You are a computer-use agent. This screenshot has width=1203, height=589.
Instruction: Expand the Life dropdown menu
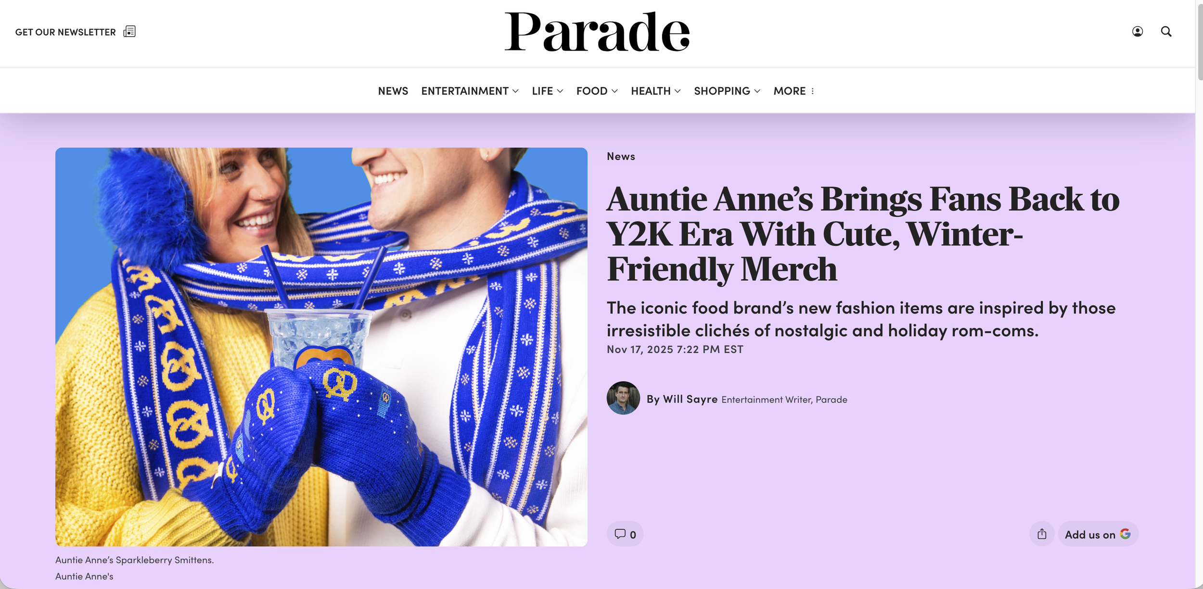click(547, 91)
